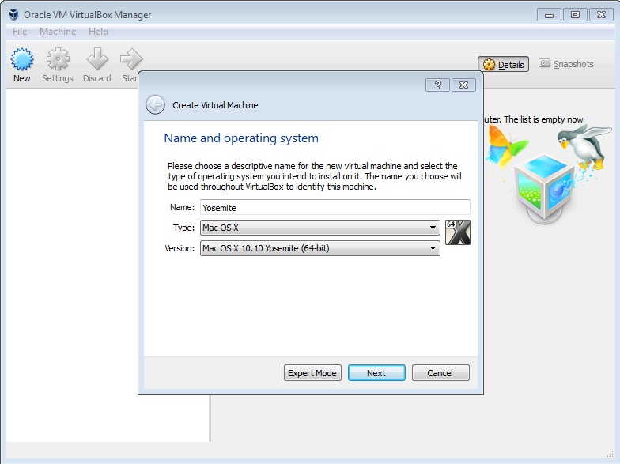Open the Help menu
The width and height of the screenshot is (620, 464).
click(x=98, y=32)
